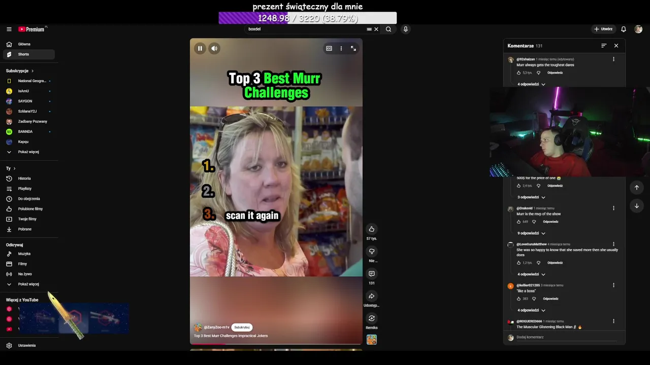Expand the Ty section
Viewport: 650px width, 365px height.
(11, 168)
